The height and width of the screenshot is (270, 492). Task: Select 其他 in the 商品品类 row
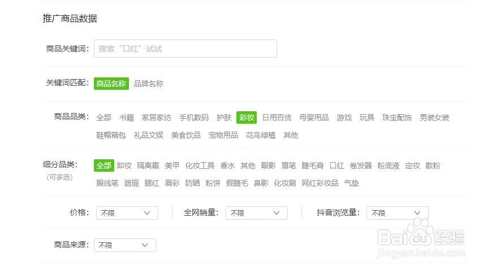click(291, 135)
